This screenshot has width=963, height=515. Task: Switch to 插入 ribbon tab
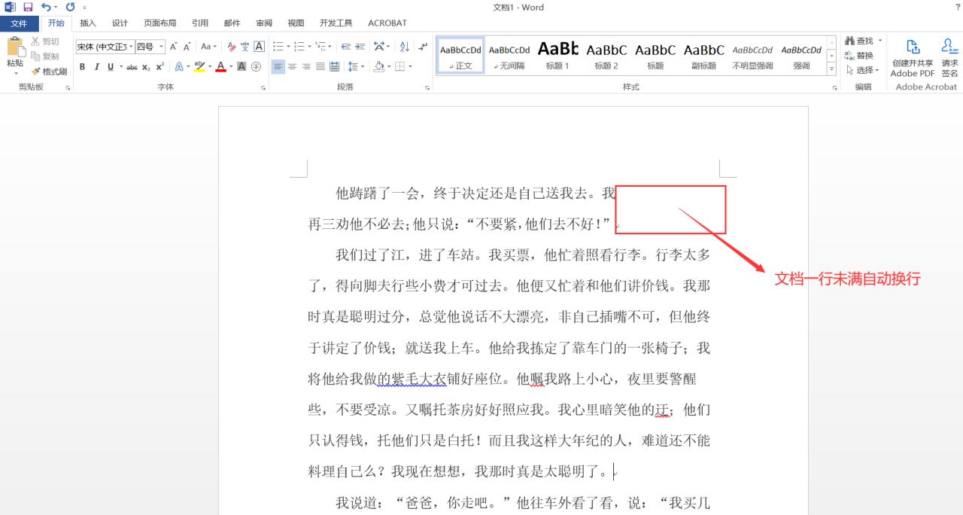coord(88,23)
